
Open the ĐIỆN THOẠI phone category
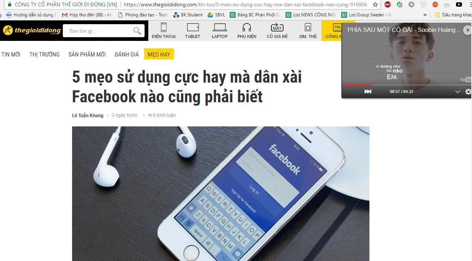click(x=164, y=30)
